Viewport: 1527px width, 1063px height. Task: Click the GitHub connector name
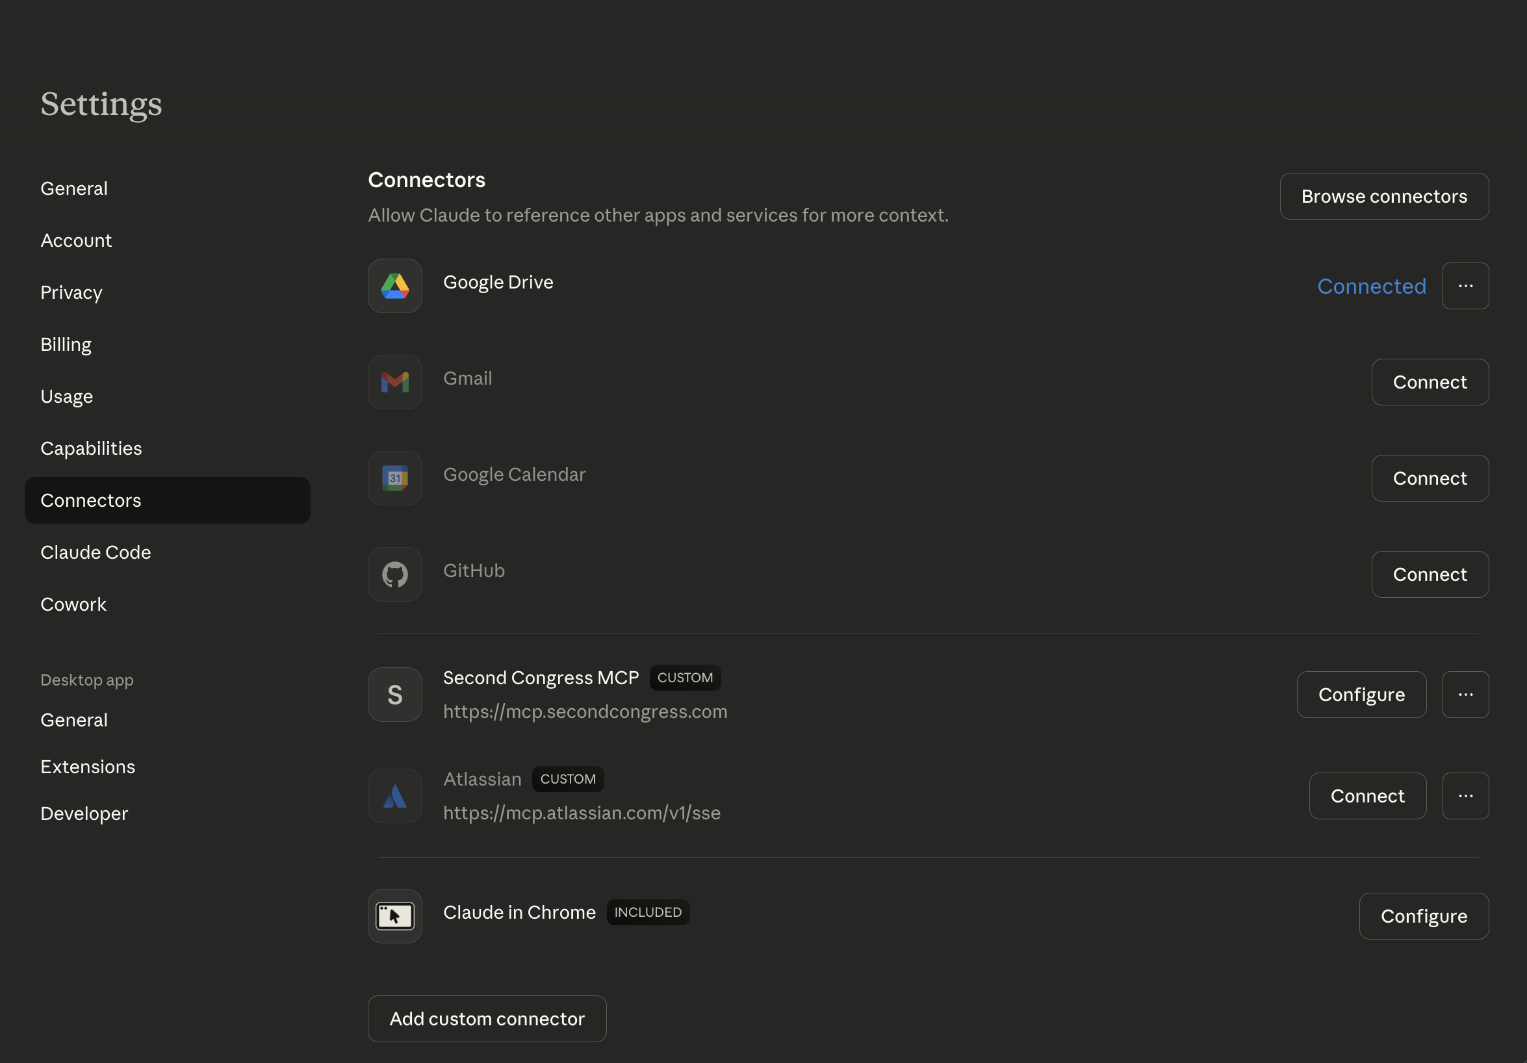click(474, 570)
